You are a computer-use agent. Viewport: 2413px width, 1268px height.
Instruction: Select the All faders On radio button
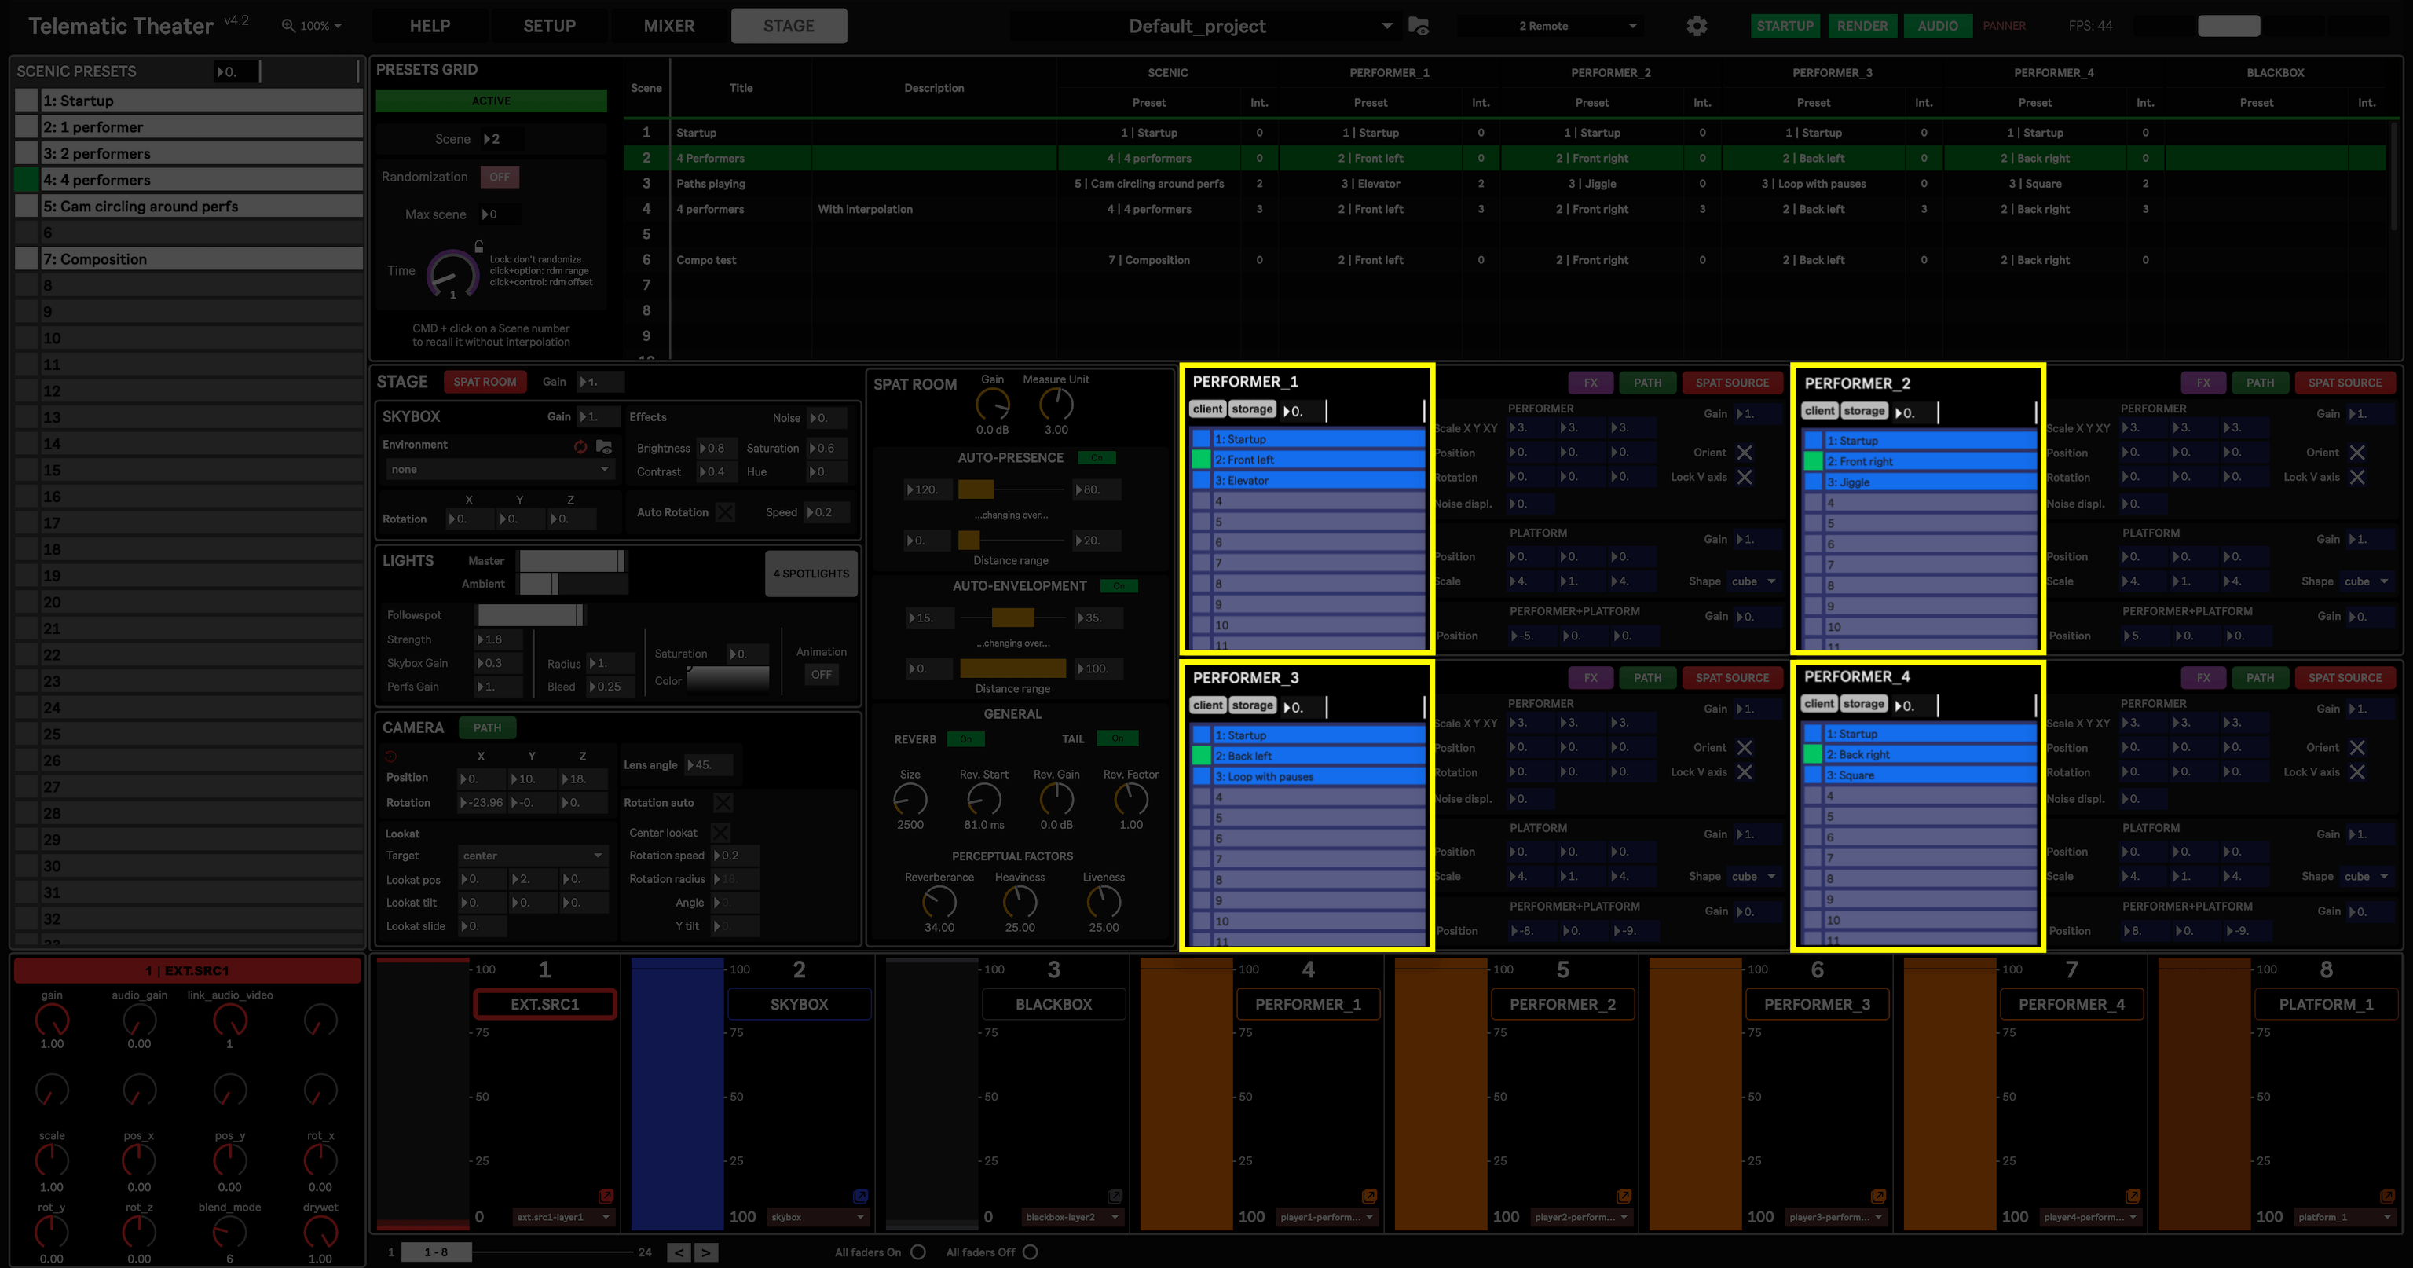coord(918,1252)
